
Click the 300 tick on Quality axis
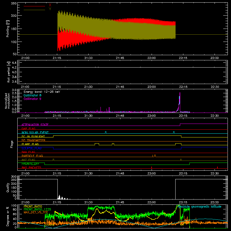14,177
